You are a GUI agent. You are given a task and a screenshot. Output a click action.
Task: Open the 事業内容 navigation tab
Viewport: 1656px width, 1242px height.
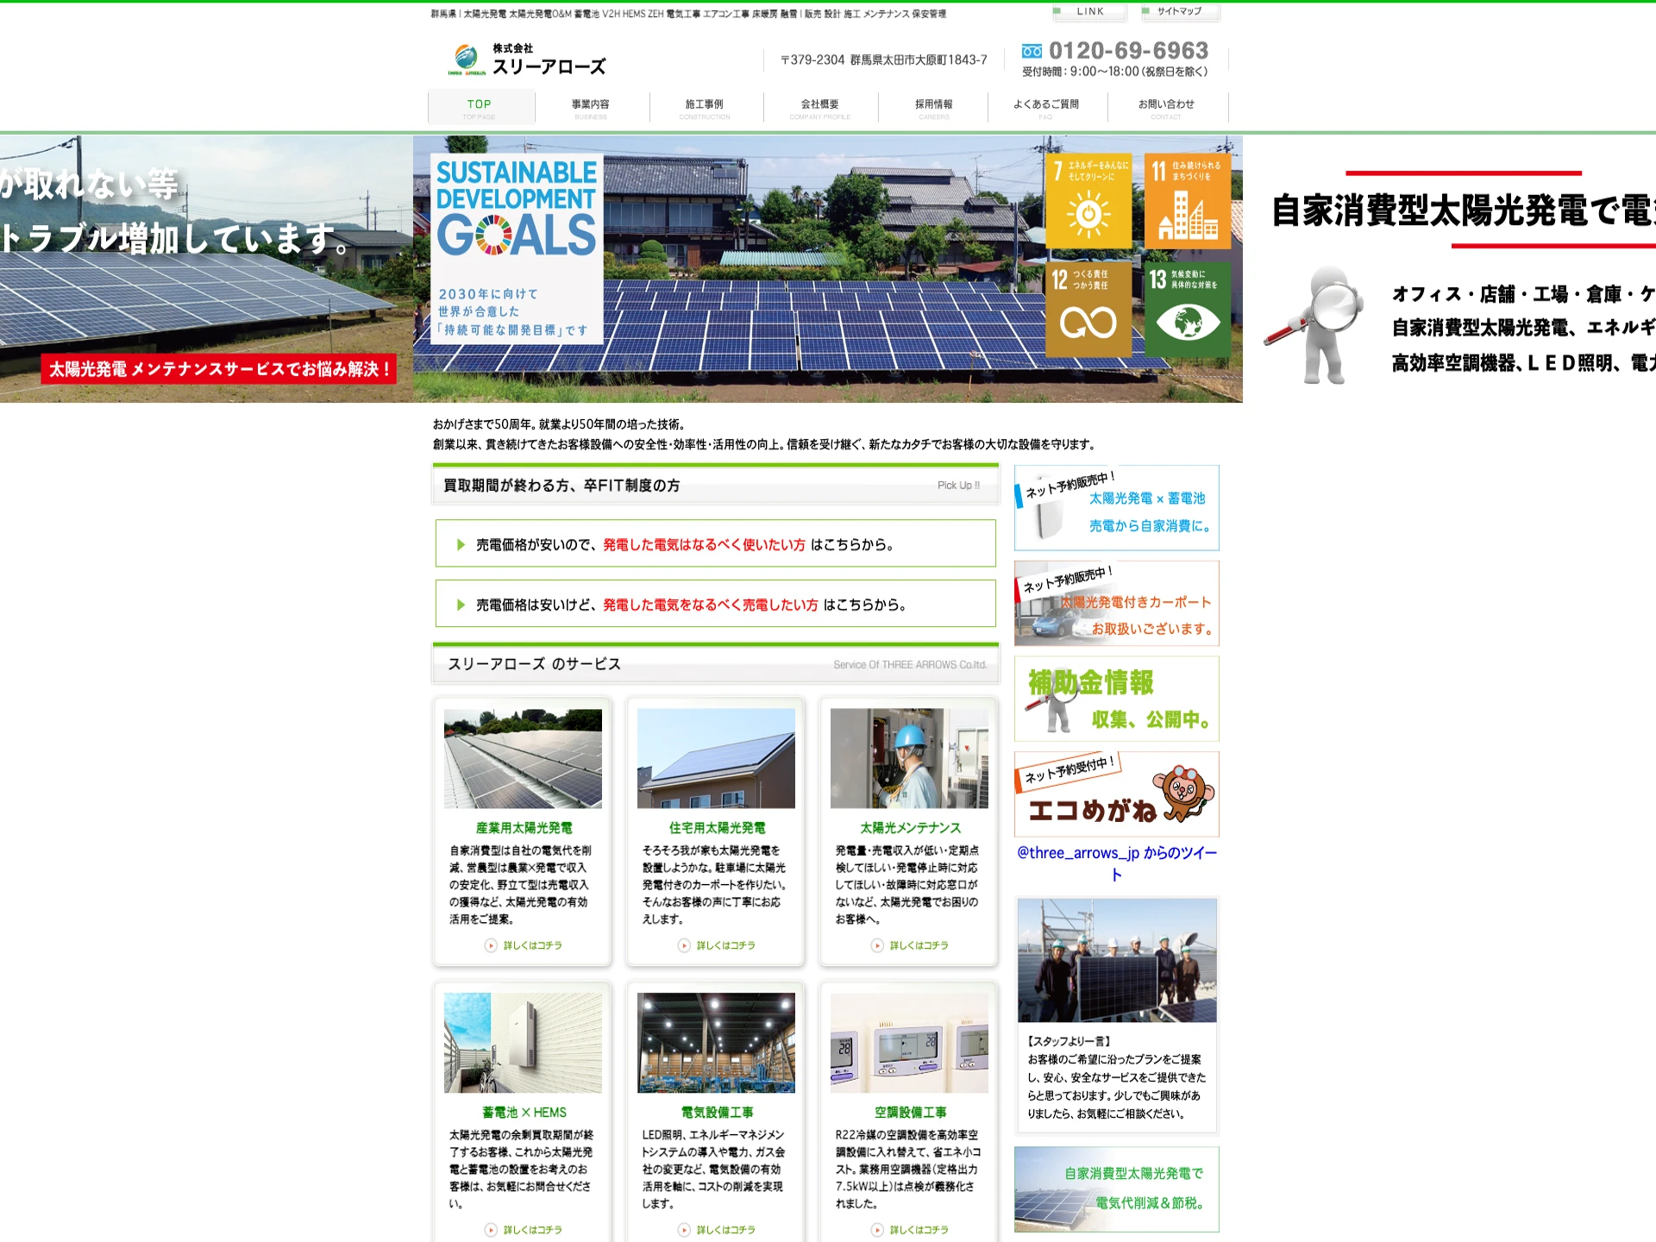pos(592,107)
